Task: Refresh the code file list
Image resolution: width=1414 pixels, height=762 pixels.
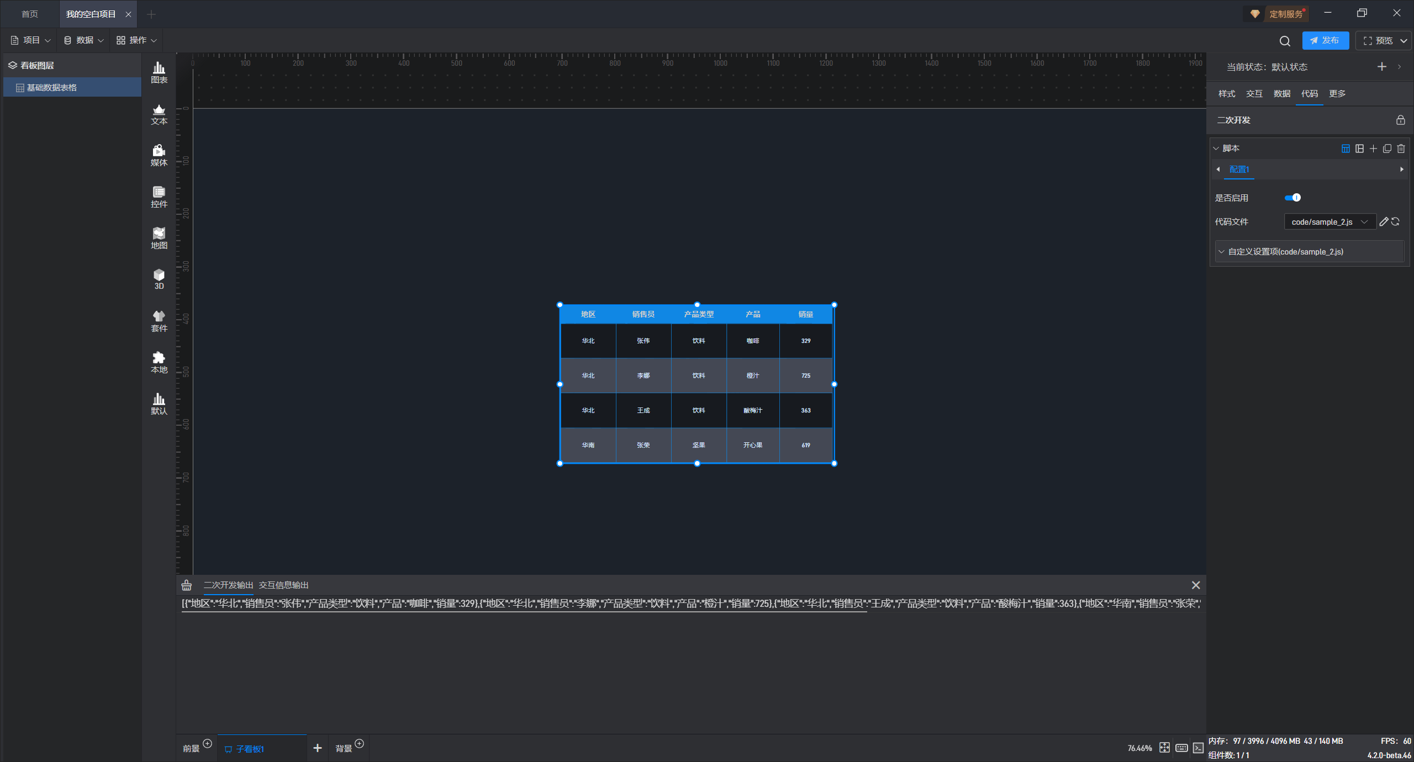Action: (1396, 222)
